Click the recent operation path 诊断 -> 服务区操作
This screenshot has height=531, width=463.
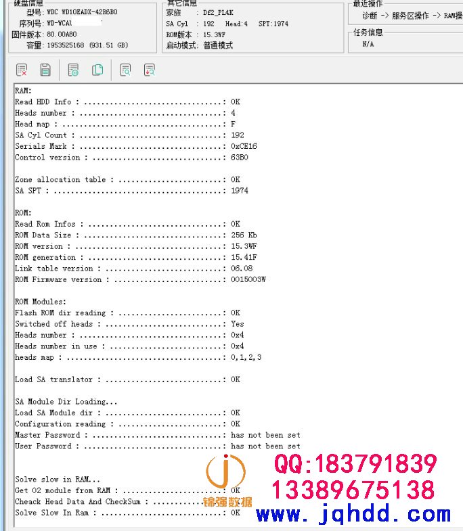(x=395, y=16)
